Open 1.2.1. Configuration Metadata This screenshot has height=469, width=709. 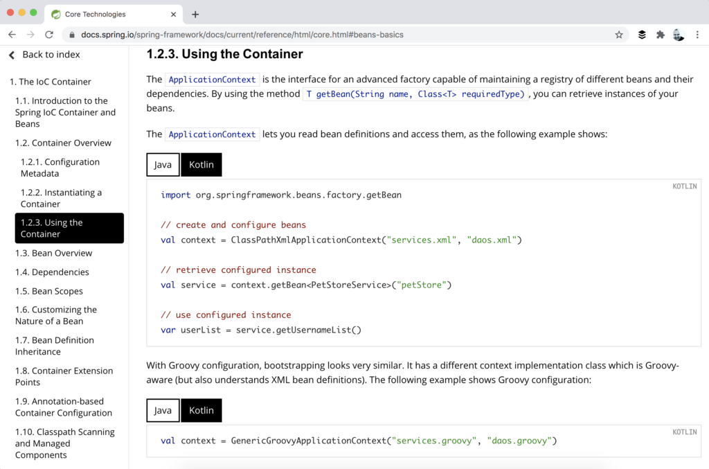pyautogui.click(x=60, y=168)
